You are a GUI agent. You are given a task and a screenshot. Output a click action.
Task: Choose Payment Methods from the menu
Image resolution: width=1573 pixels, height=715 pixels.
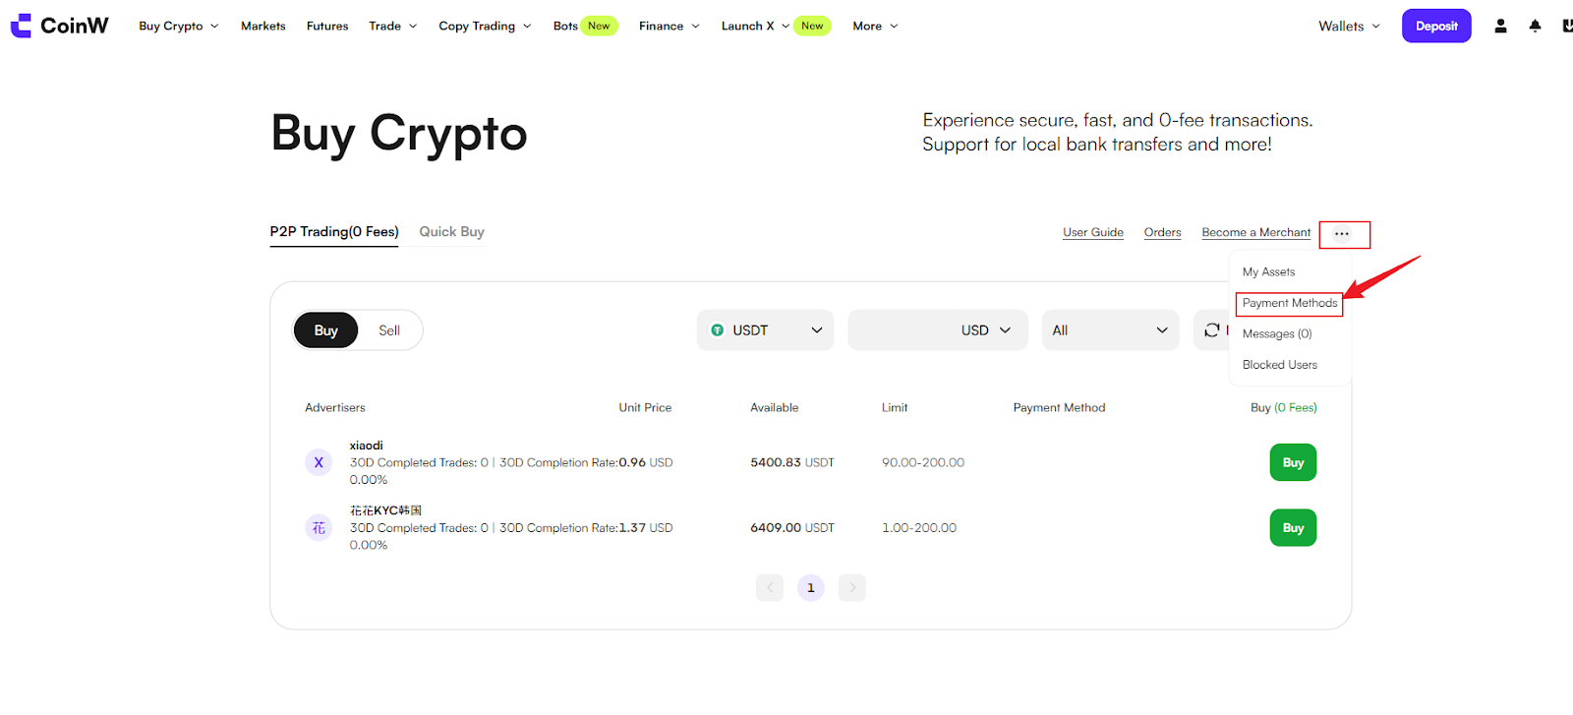(1290, 303)
